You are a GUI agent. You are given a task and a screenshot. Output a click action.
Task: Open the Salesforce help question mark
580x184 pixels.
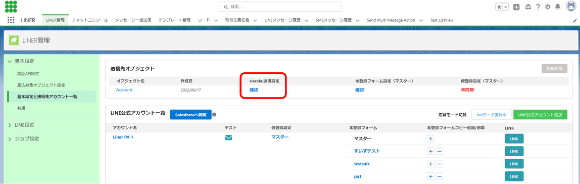(538, 7)
